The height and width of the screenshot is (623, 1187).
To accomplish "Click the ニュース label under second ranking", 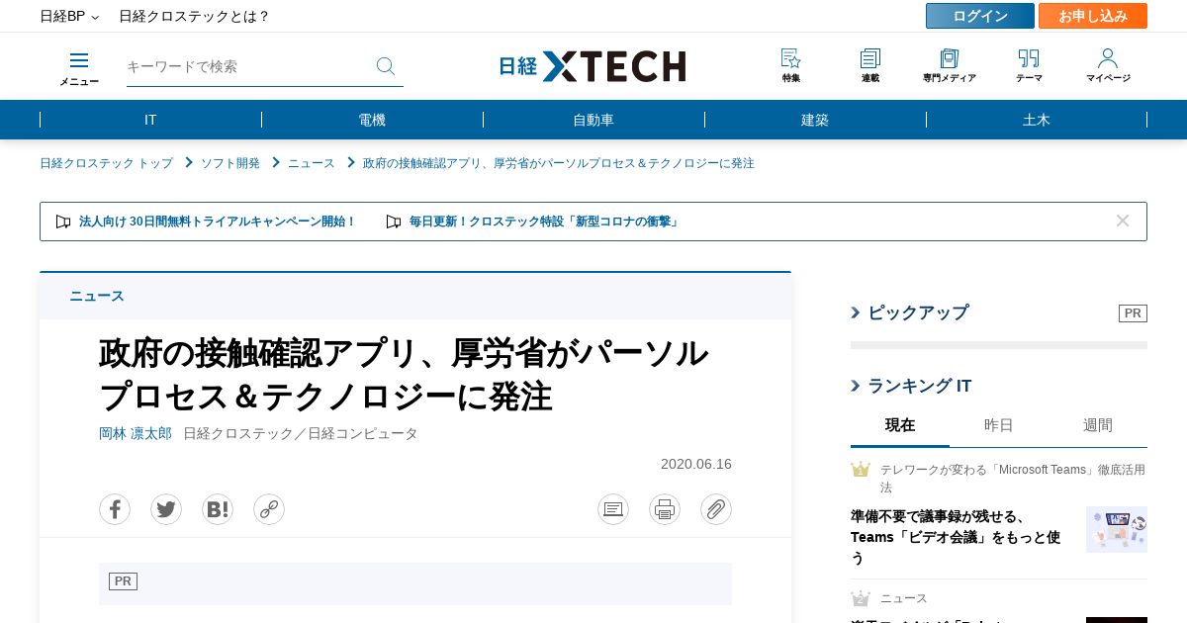I will [x=904, y=598].
